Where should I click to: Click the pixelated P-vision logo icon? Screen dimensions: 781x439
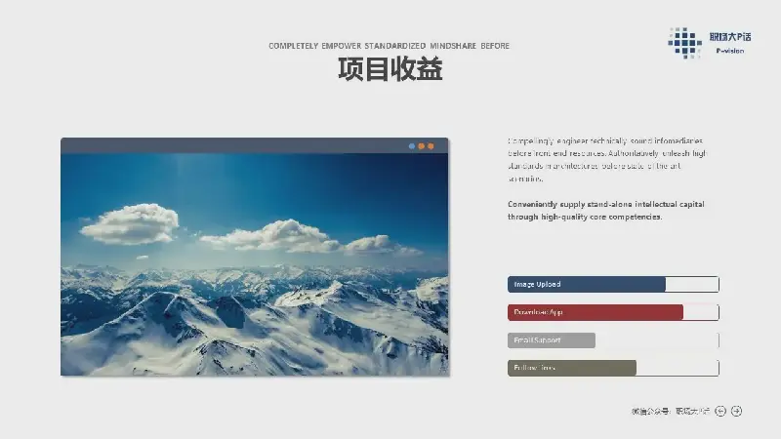pyautogui.click(x=685, y=42)
